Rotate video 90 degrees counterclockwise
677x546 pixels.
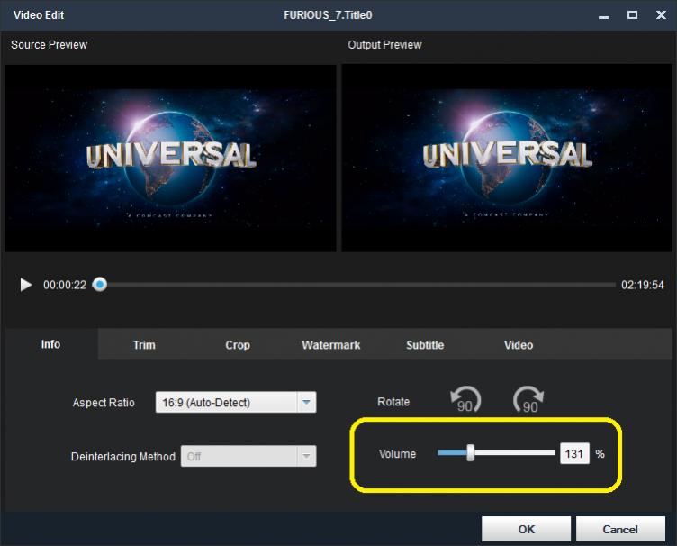coord(465,399)
